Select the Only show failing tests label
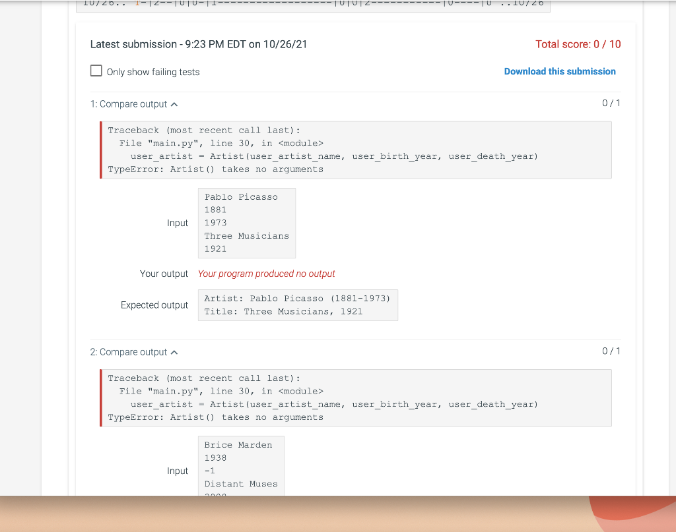 [x=153, y=72]
